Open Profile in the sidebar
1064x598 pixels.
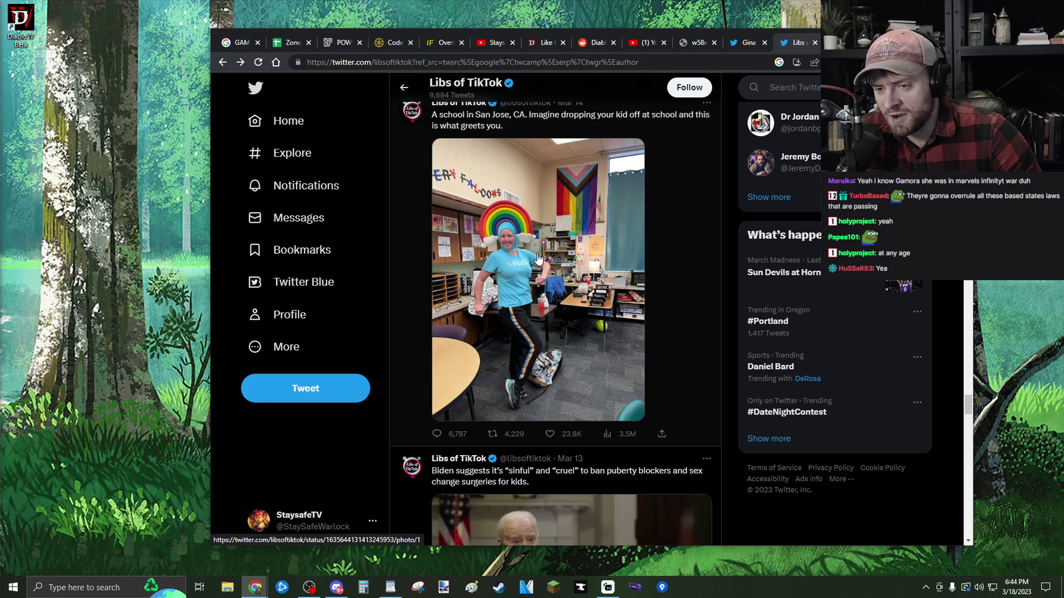pyautogui.click(x=277, y=314)
